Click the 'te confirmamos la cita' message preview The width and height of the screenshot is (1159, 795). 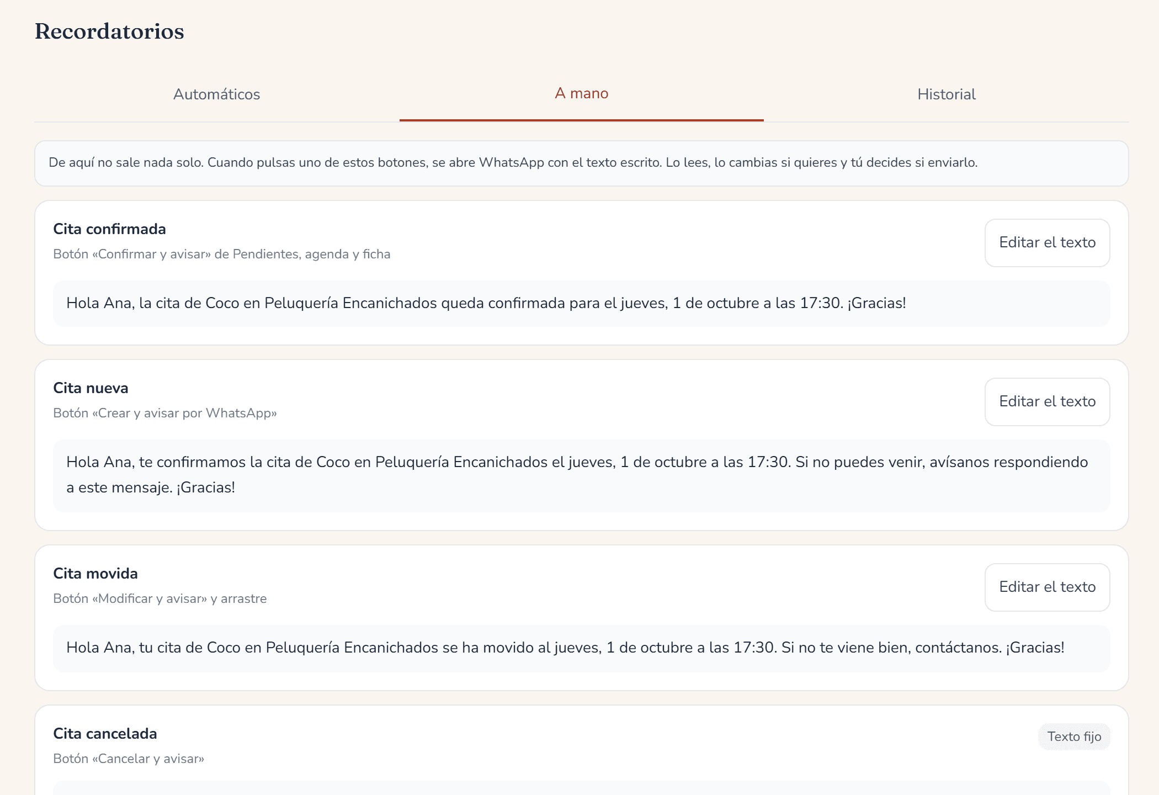581,475
